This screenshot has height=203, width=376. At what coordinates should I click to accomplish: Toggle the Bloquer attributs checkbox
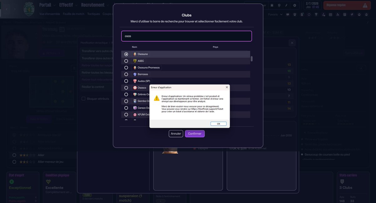click(84, 99)
